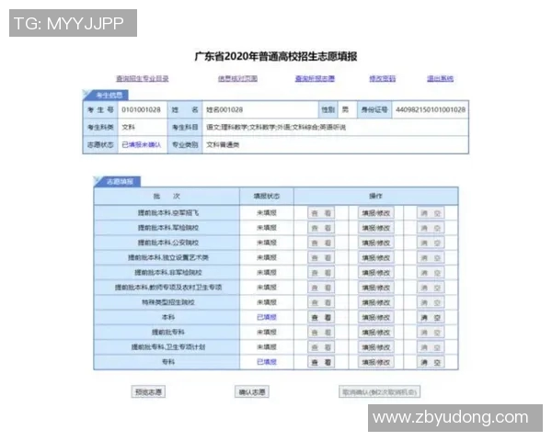Click 清空 in the 军检院校 row
This screenshot has width=552, height=441.
click(431, 228)
